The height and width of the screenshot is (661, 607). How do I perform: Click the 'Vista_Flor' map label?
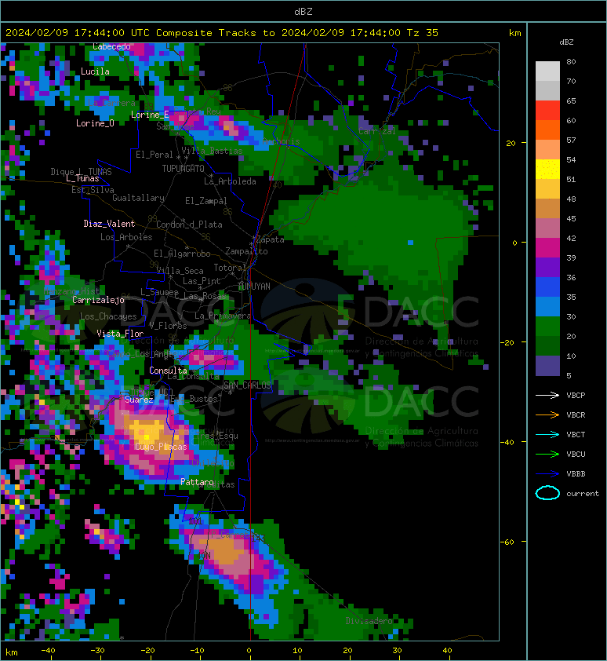120,334
